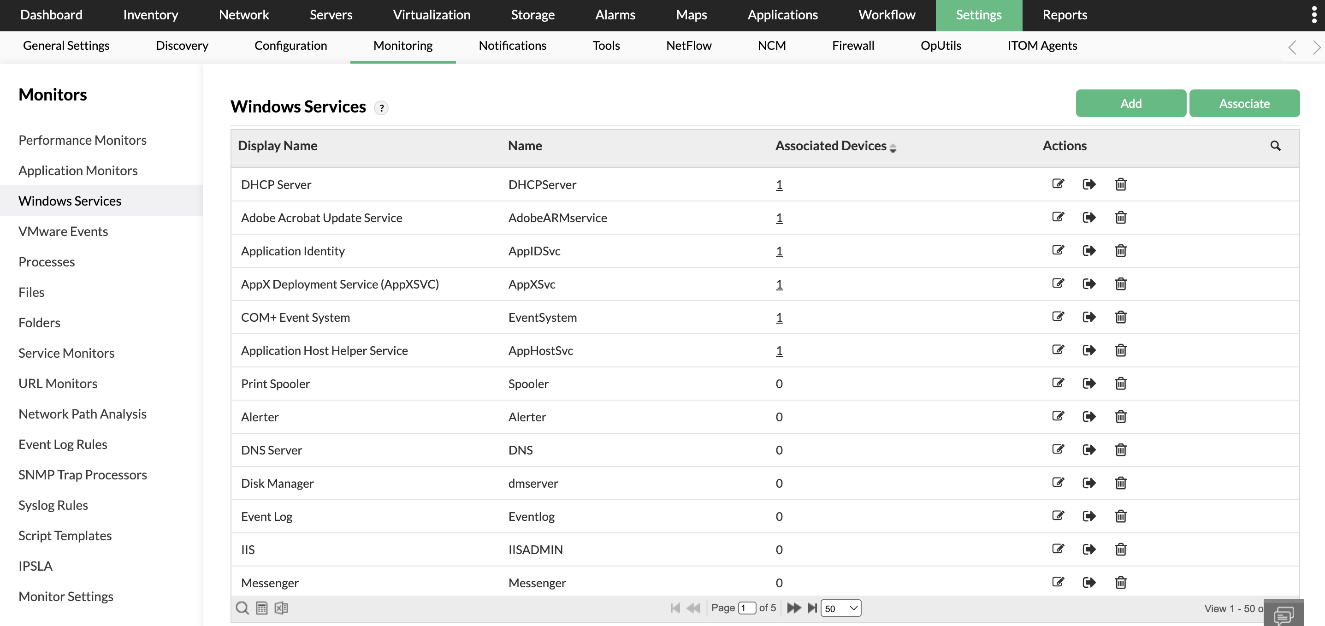Viewport: 1325px width, 626px height.
Task: Open the search in the table header
Action: click(1276, 146)
